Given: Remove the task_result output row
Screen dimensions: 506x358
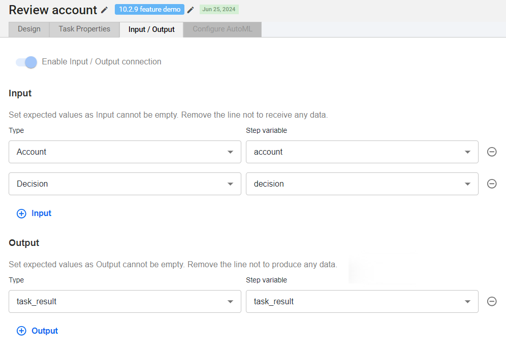Looking at the screenshot, I should point(491,301).
